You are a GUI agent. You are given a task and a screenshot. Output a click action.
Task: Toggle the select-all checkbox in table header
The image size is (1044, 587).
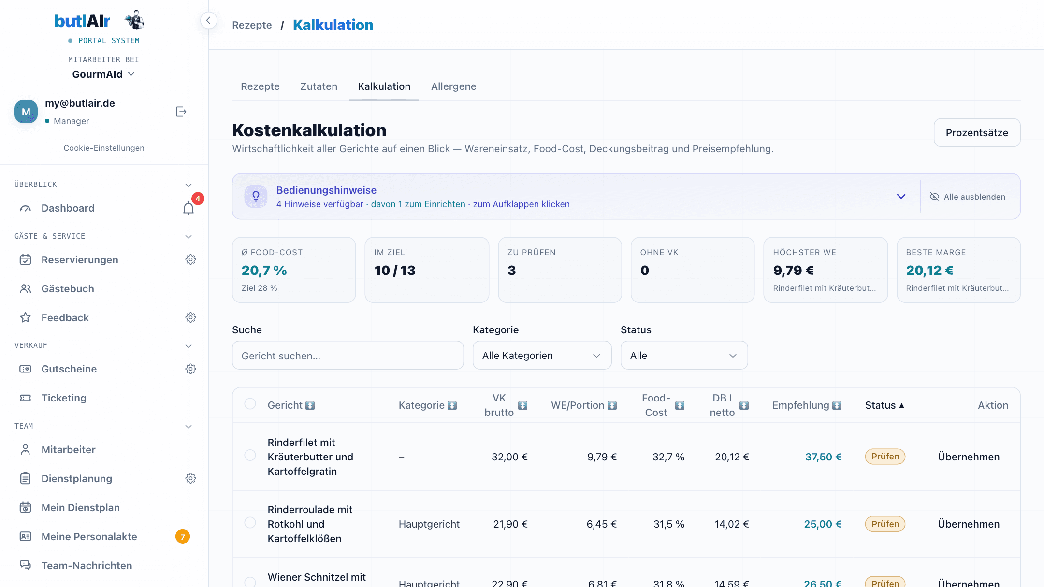[250, 403]
